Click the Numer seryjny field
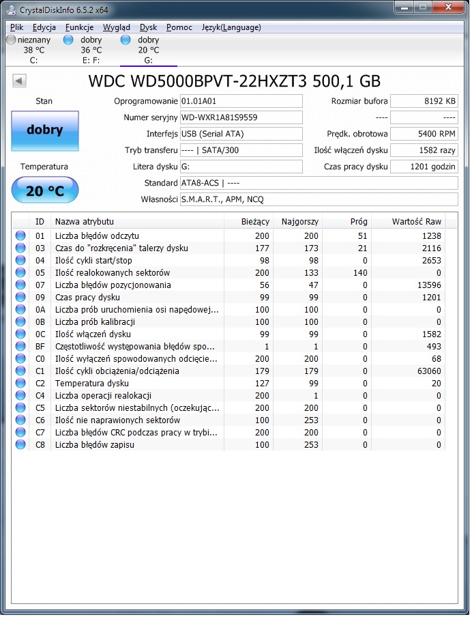Image resolution: width=472 pixels, height=617 pixels. (241, 117)
